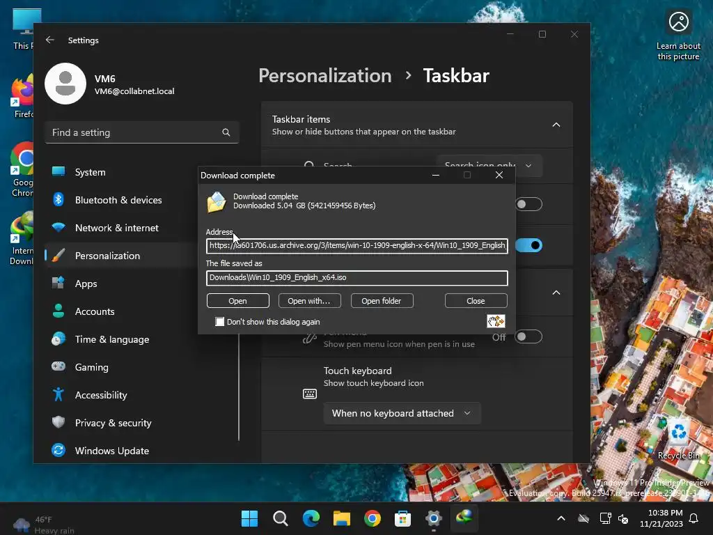The height and width of the screenshot is (535, 713).
Task: Open the Recycle Bin desktop icon
Action: point(678,439)
